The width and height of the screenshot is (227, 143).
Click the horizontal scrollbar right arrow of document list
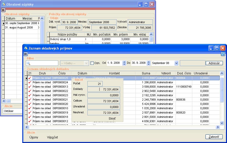click(217, 127)
